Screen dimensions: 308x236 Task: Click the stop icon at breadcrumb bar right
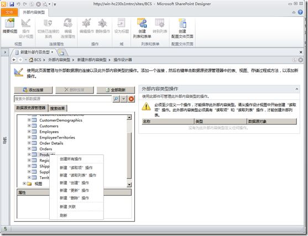(301, 60)
